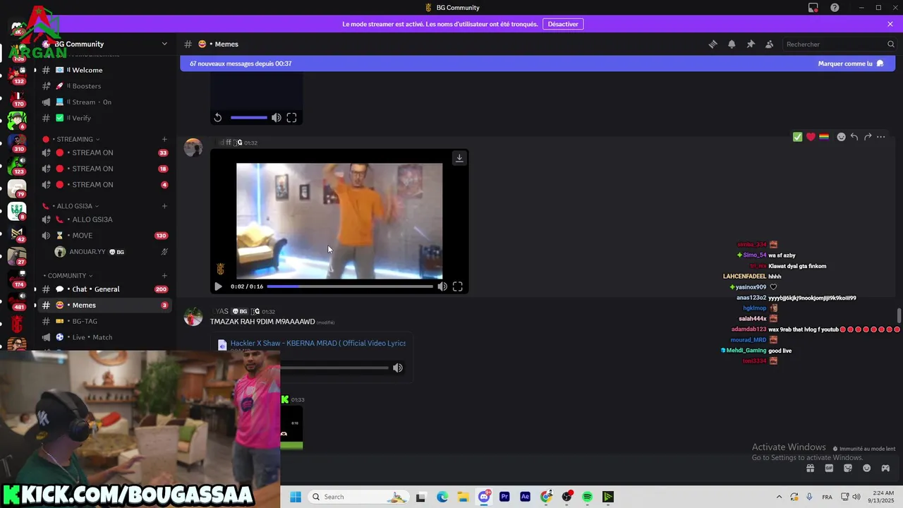Add the green check mark reaction
The image size is (903, 508).
[797, 137]
